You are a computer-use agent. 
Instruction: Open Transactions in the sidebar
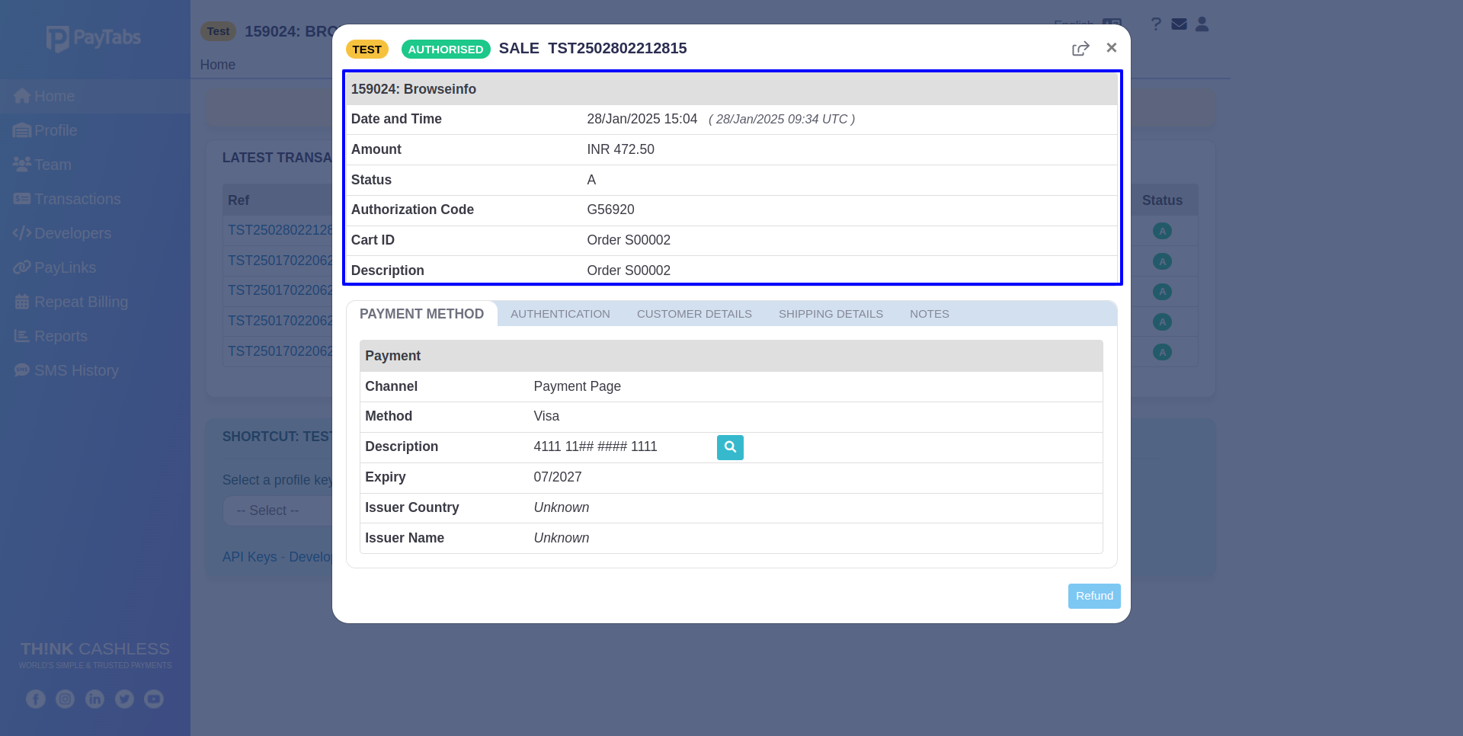point(77,199)
